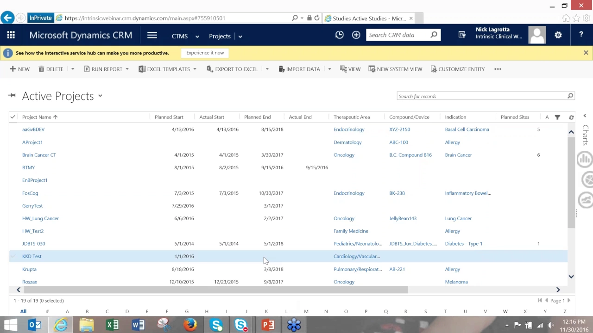
Task: Expand the Export to Excel dropdown arrow
Action: 267,69
